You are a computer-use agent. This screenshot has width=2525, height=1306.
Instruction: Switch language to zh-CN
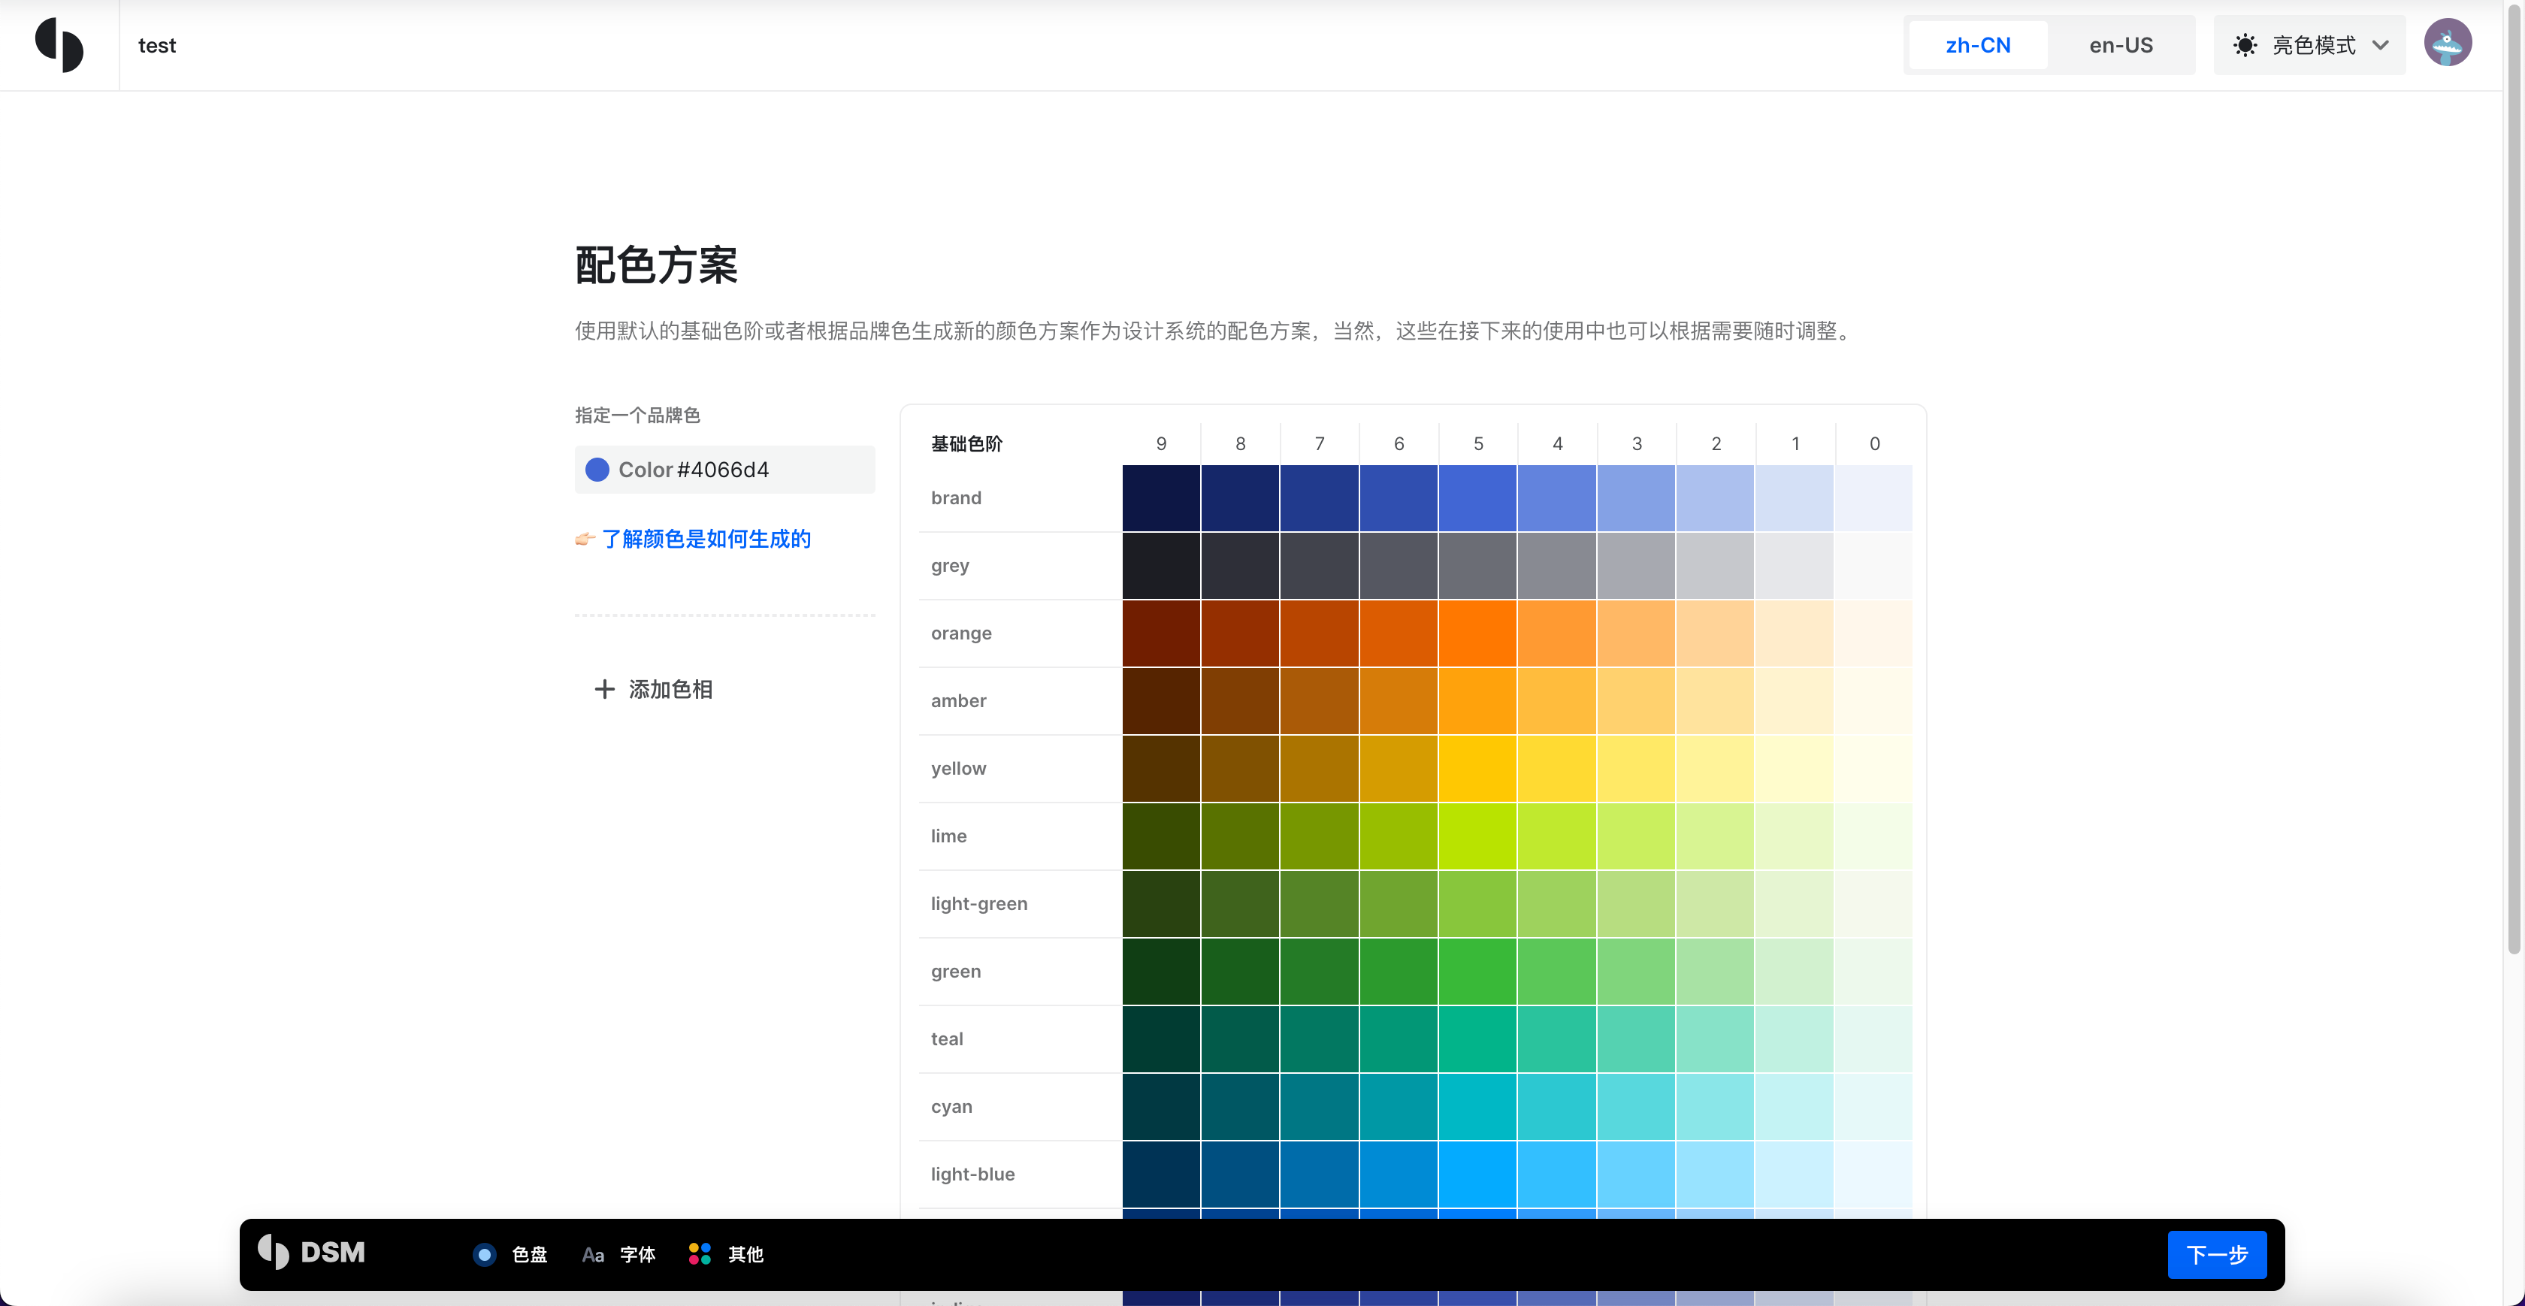(1977, 45)
